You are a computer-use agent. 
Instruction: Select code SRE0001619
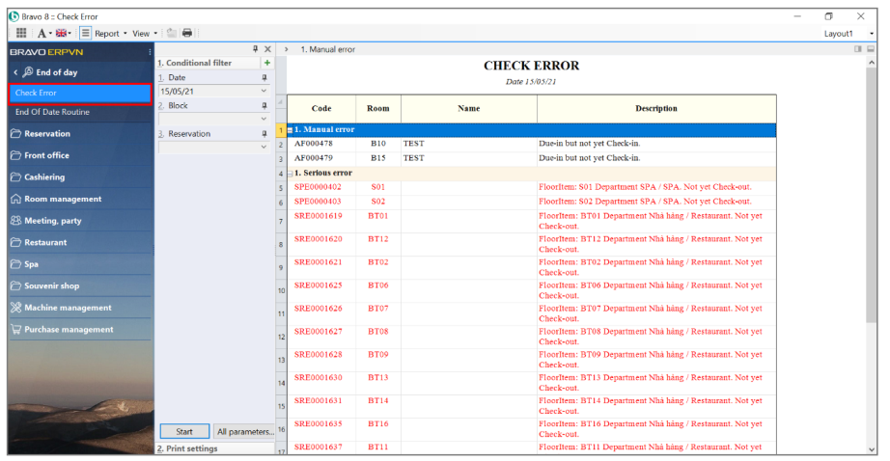(318, 216)
